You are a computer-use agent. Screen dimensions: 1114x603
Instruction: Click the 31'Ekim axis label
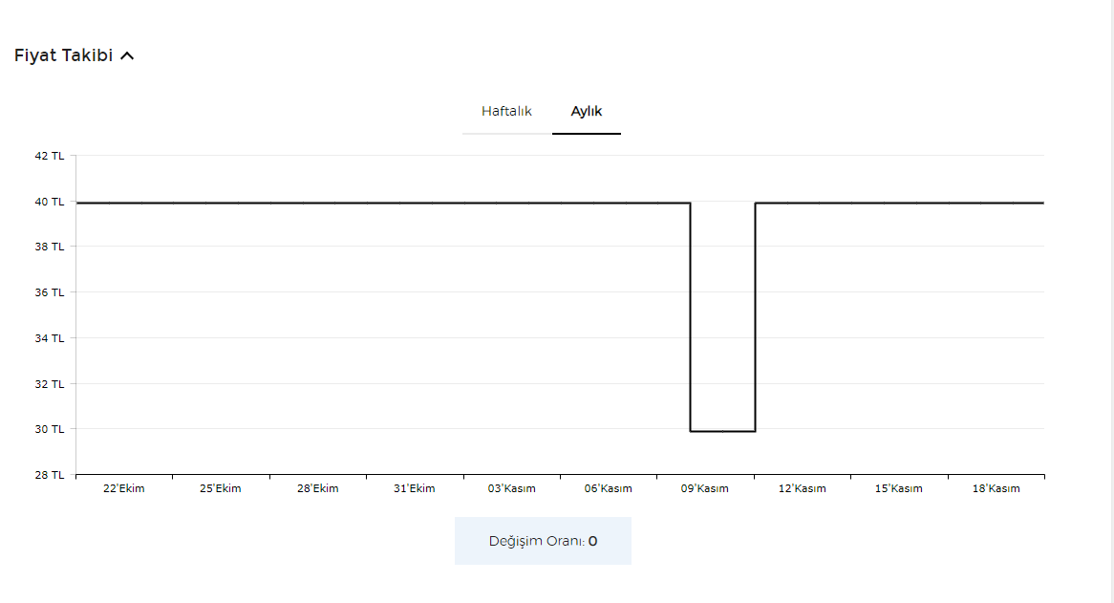tap(415, 488)
